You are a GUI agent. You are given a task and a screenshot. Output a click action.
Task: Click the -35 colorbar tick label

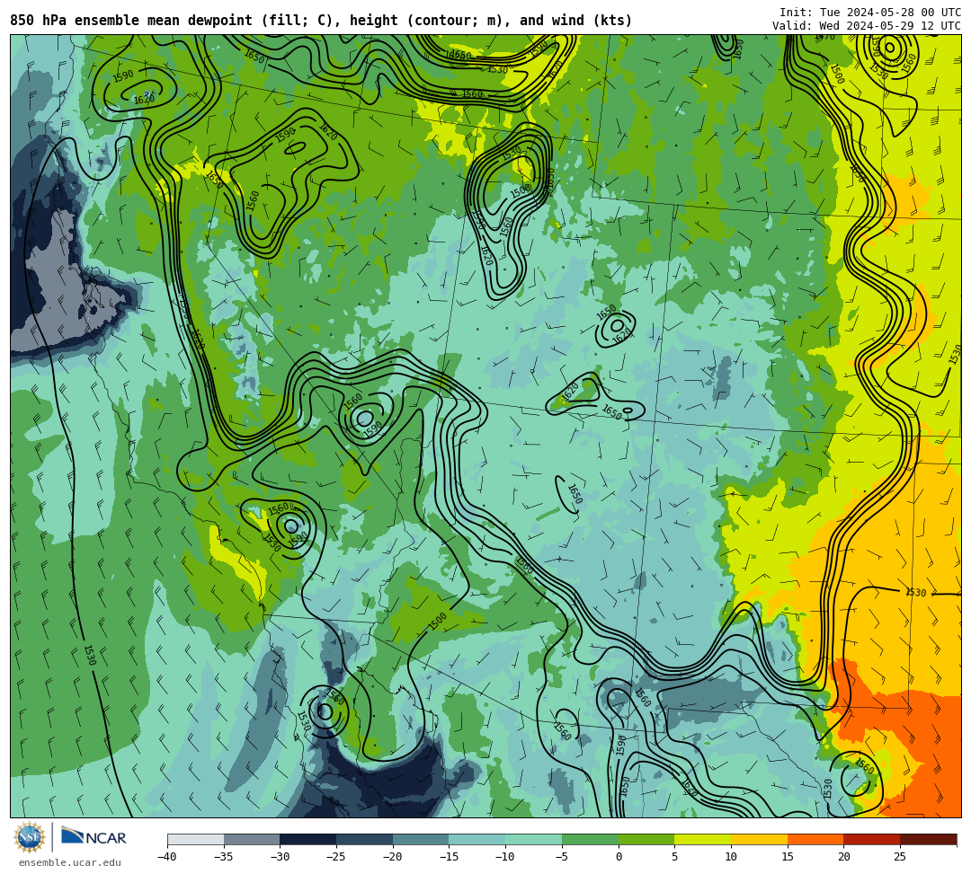tap(223, 857)
